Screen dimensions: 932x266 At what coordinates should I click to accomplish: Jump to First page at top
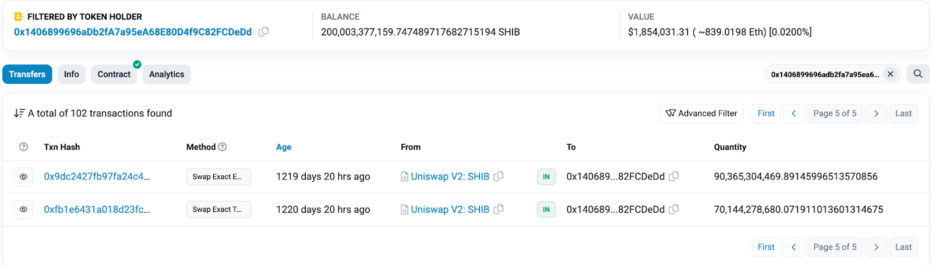point(766,113)
